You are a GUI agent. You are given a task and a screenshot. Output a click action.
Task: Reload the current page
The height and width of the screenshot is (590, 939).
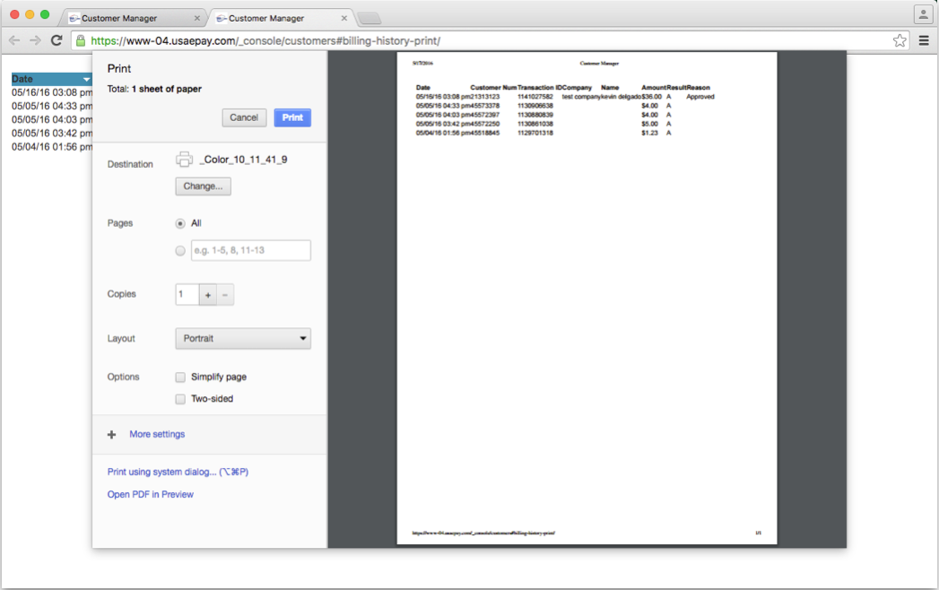point(57,39)
